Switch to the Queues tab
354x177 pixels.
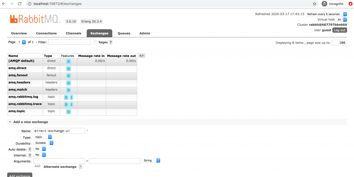coord(124,33)
